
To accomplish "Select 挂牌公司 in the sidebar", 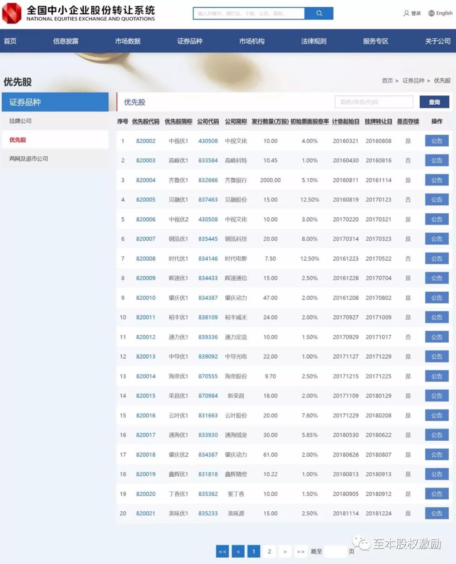I will click(19, 121).
